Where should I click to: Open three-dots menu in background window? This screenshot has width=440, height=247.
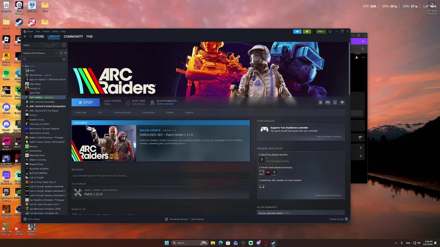pos(363,57)
